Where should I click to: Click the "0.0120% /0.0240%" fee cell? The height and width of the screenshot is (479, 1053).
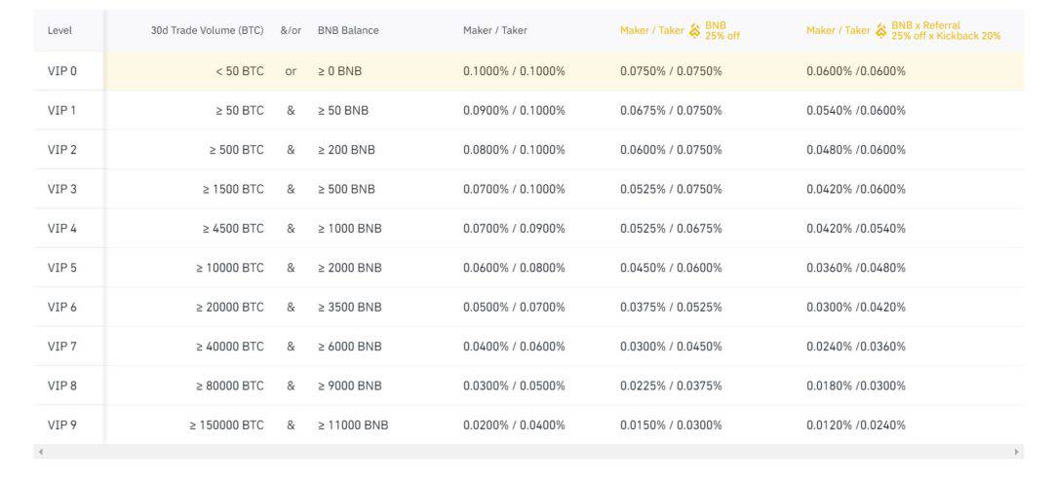click(855, 424)
